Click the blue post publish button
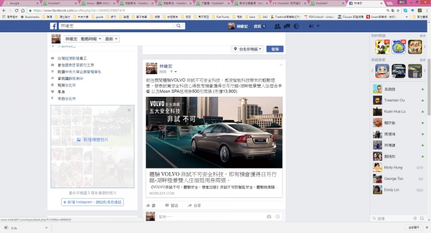This screenshot has width=431, height=233. point(275,49)
